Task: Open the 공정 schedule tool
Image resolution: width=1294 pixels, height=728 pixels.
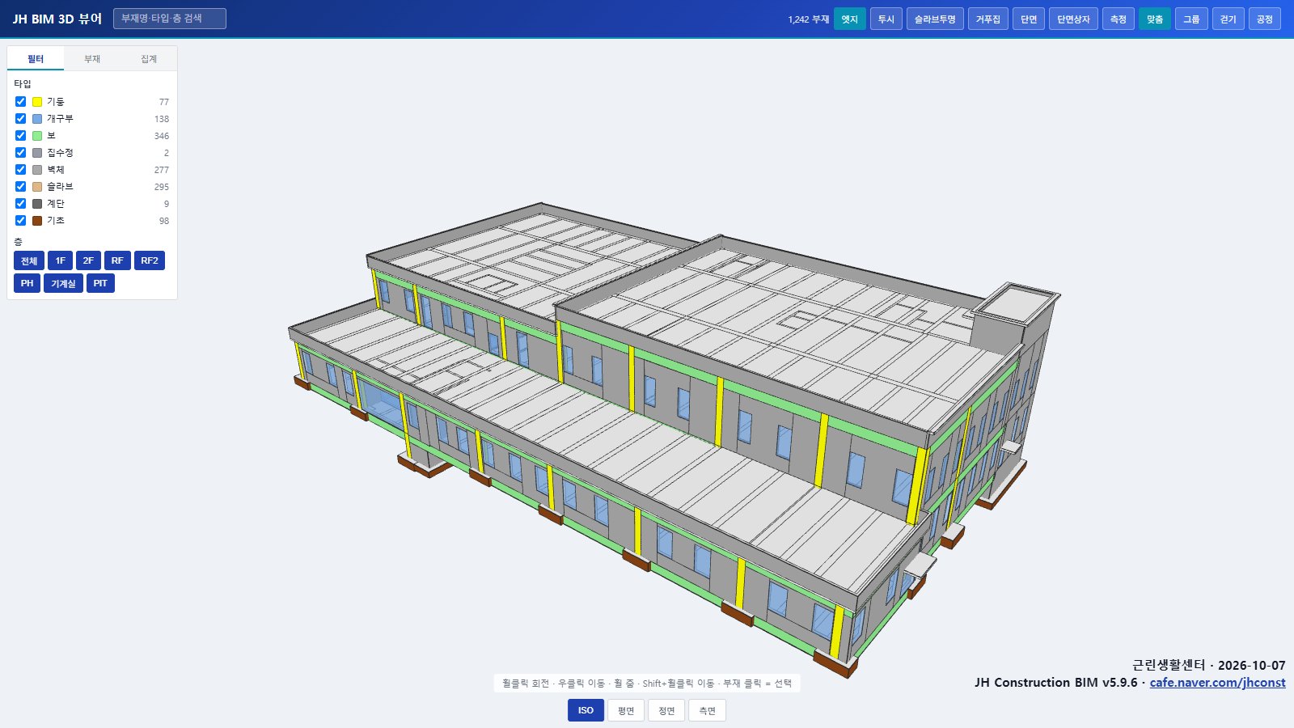Action: [x=1265, y=19]
